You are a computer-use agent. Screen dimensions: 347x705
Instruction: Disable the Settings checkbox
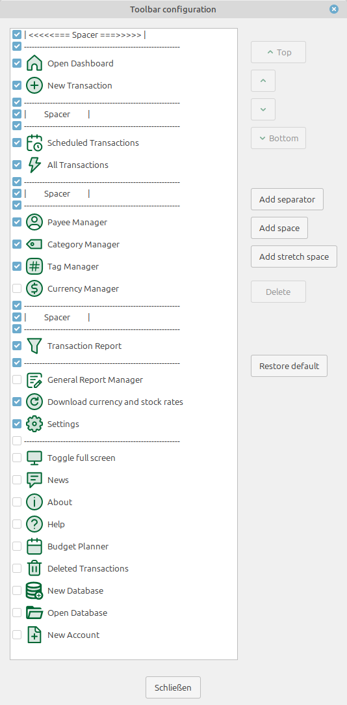pos(17,424)
